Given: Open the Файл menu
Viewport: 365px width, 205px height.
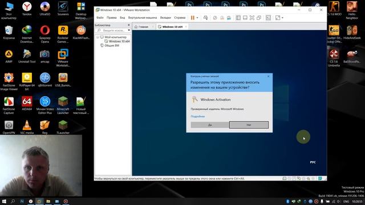Looking at the screenshot, I should click(x=100, y=18).
